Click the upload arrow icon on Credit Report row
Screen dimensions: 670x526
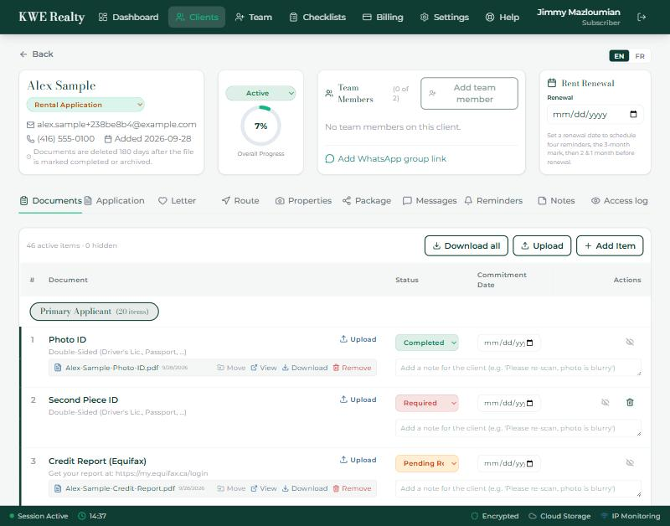pyautogui.click(x=343, y=459)
